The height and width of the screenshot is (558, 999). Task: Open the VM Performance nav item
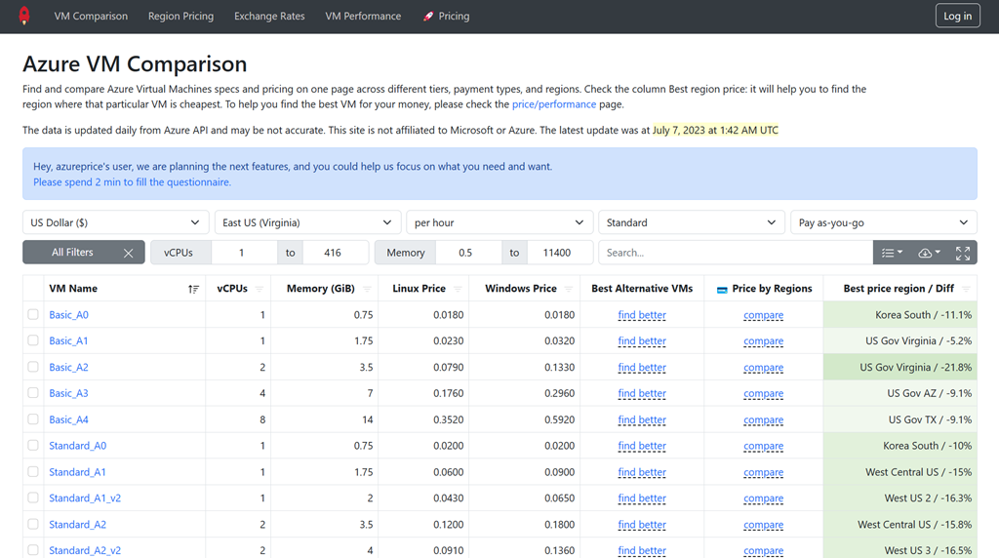click(363, 17)
